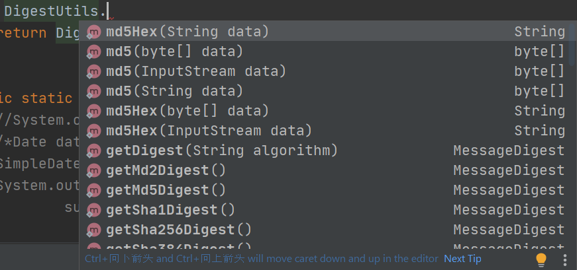This screenshot has height=270, width=577.
Task: Select getMd2Digest() from the list
Action: [x=325, y=170]
